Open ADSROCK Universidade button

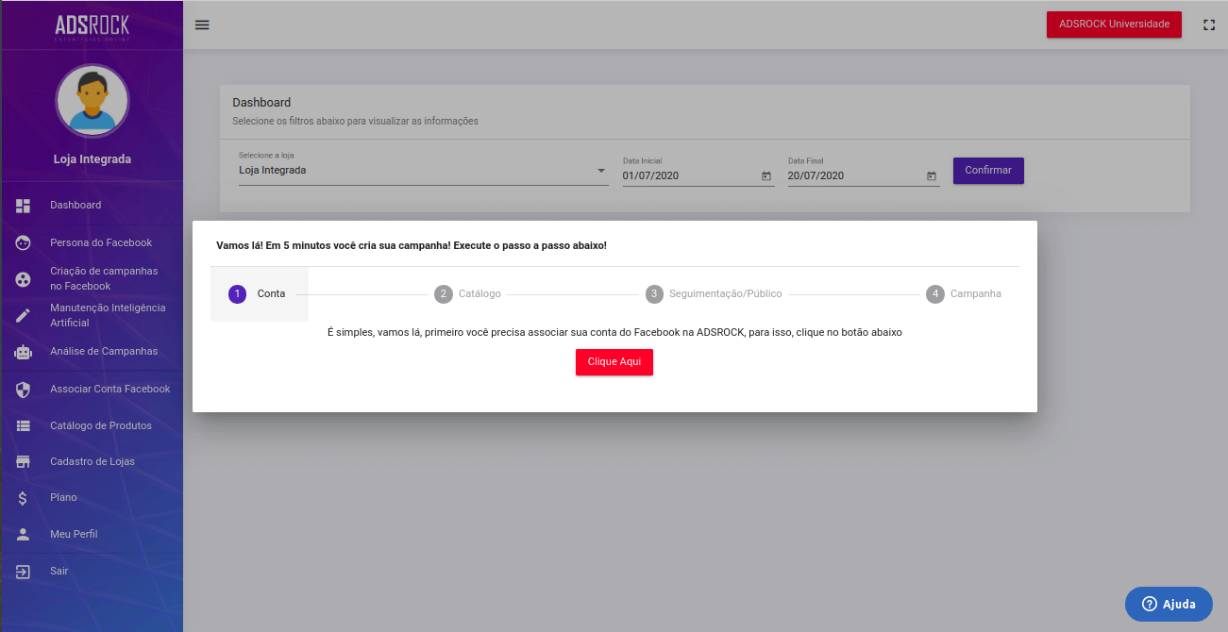[x=1114, y=25]
